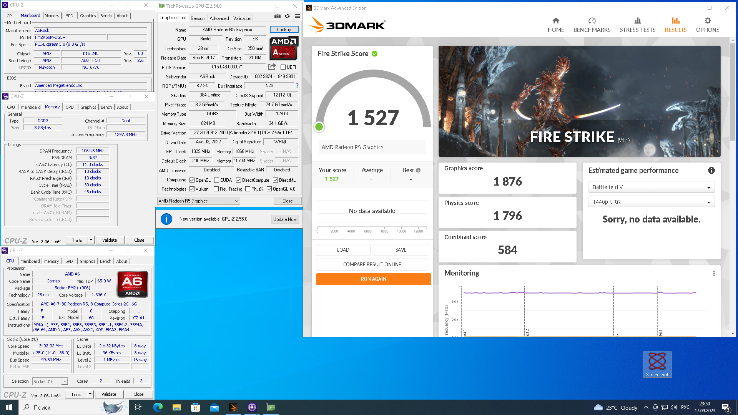Open the Monitoring three-dot menu
738x415 pixels.
[714, 273]
